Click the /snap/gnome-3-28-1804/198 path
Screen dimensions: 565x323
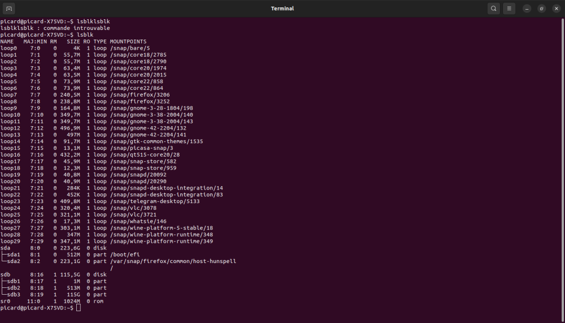point(151,108)
